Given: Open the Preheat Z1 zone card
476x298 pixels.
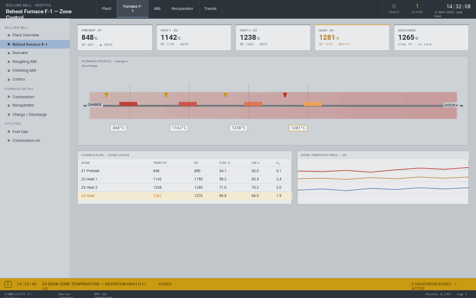Looking at the screenshot, I should click(115, 38).
